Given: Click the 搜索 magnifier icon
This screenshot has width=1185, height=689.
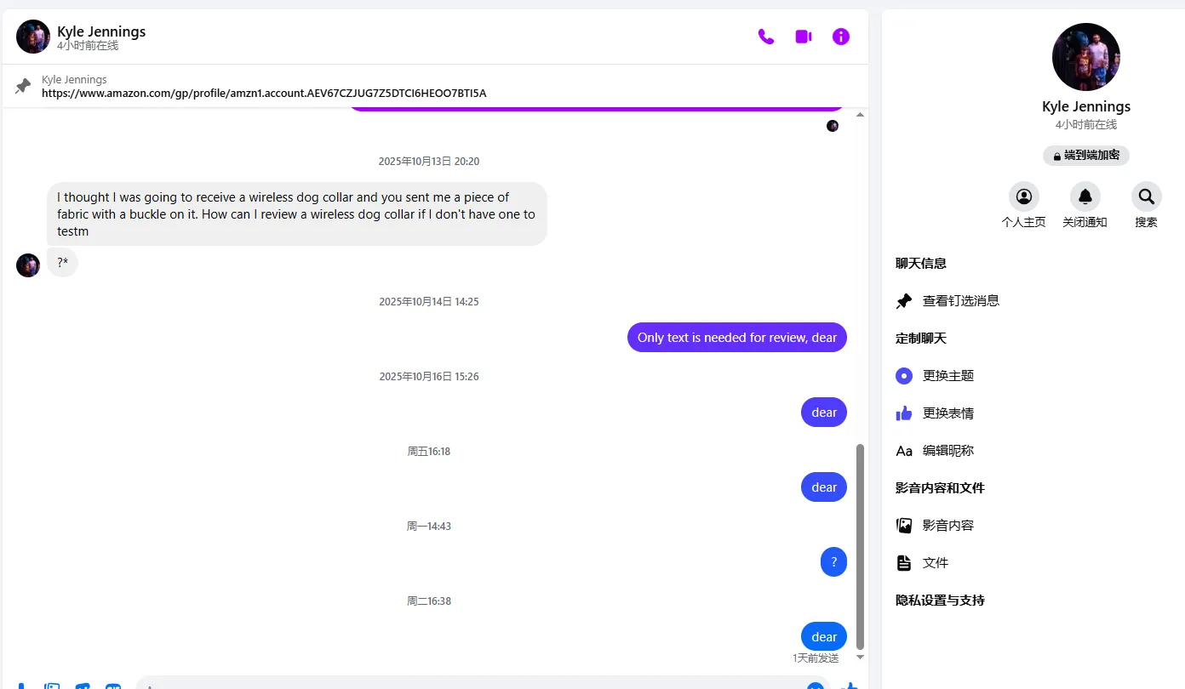Looking at the screenshot, I should [1147, 196].
